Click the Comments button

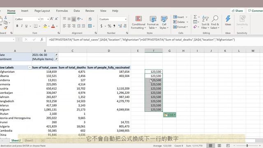(255, 11)
